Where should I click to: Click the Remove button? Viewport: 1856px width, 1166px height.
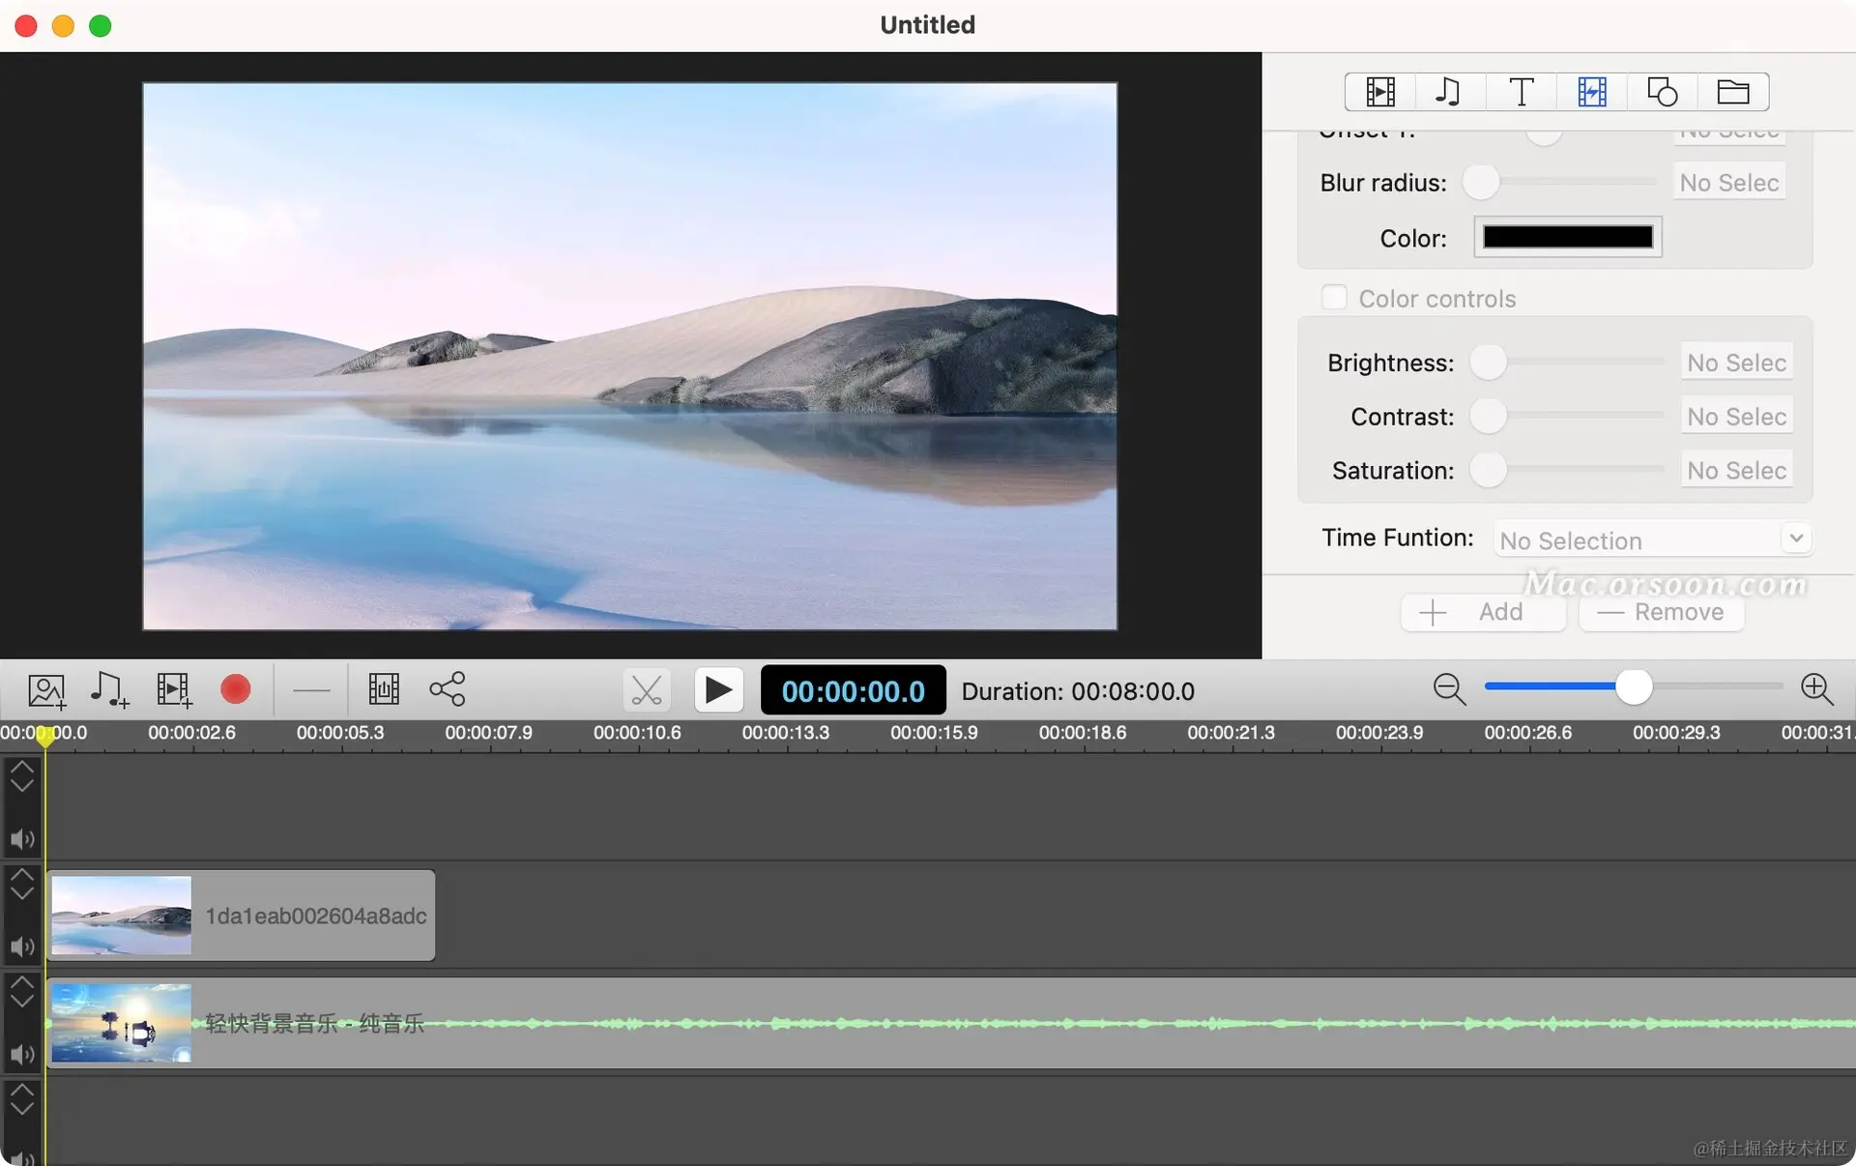(x=1661, y=612)
